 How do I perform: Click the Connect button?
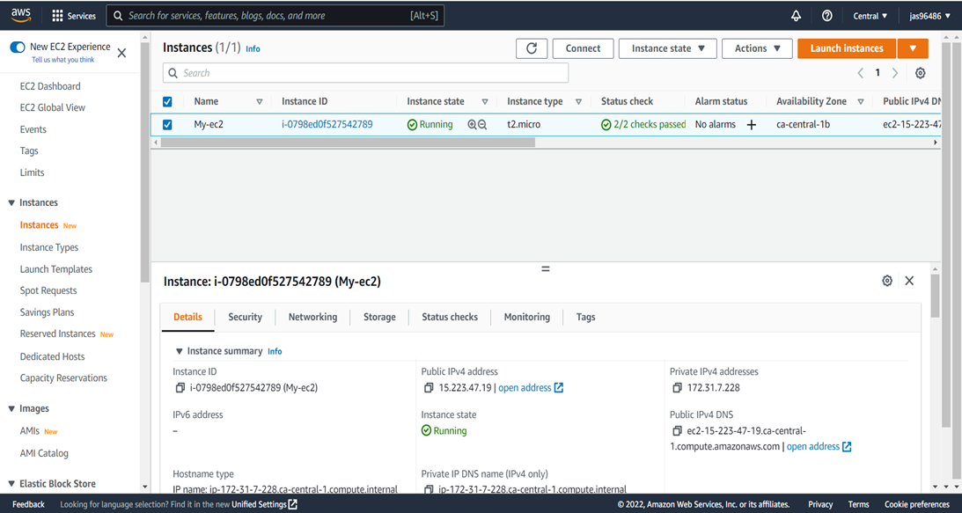click(583, 48)
